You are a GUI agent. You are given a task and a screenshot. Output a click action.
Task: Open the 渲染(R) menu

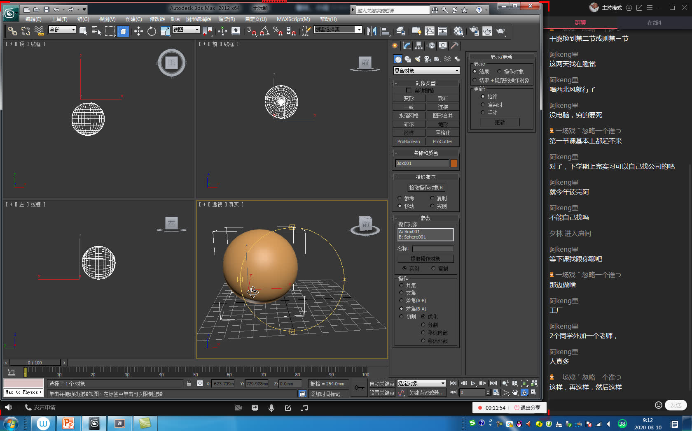226,19
